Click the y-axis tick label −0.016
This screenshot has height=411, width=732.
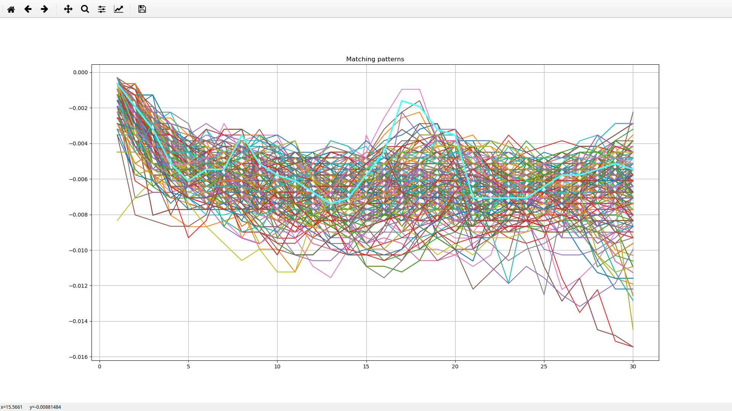(78, 357)
